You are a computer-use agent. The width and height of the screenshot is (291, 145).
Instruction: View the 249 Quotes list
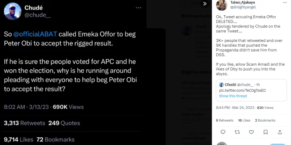pos(64,123)
